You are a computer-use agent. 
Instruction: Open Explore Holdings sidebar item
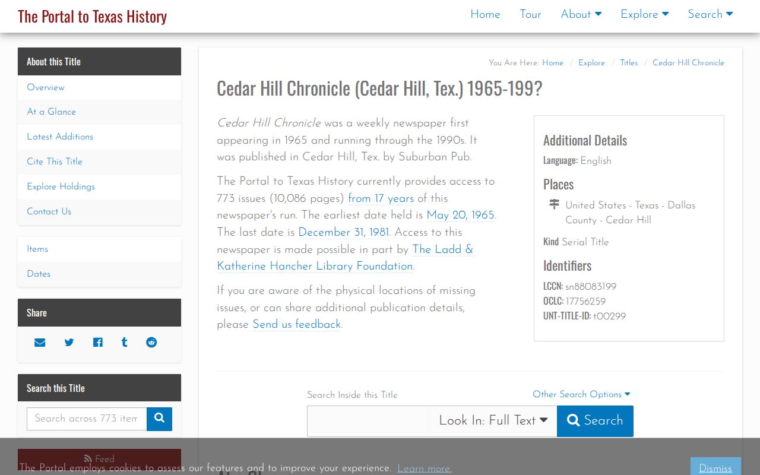tap(99, 186)
